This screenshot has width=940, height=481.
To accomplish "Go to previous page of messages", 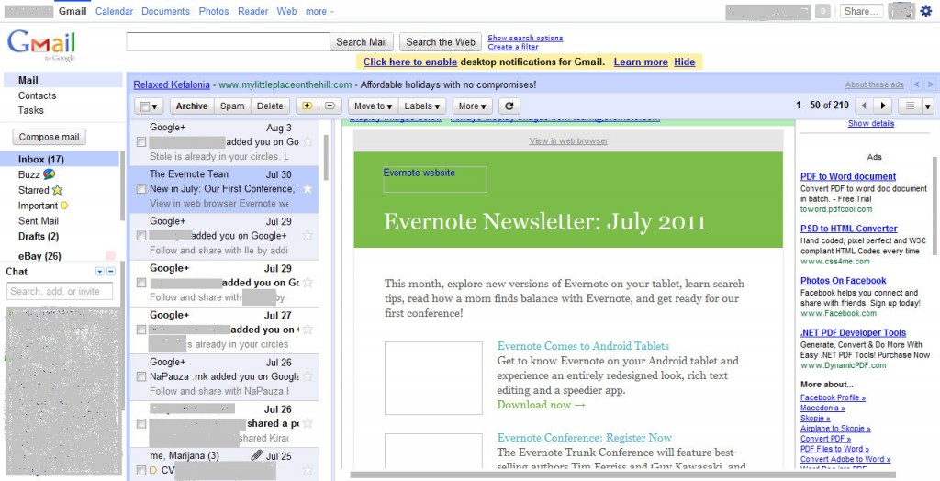I will (x=864, y=106).
